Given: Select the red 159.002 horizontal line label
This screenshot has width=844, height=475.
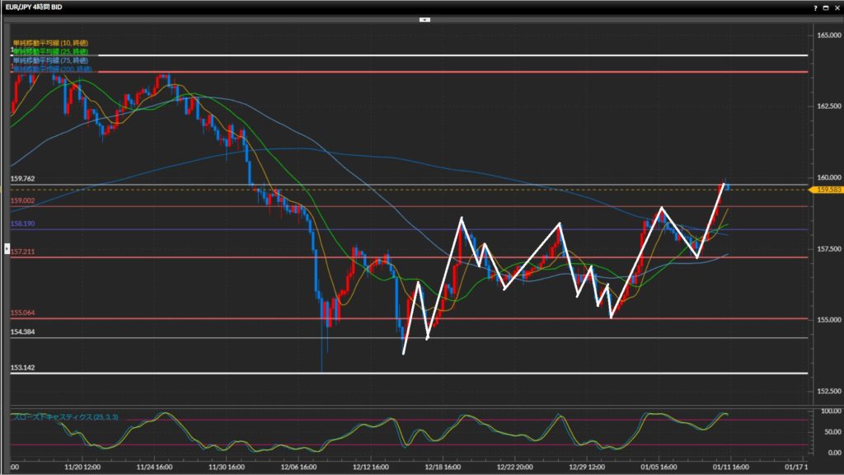Looking at the screenshot, I should [x=22, y=200].
